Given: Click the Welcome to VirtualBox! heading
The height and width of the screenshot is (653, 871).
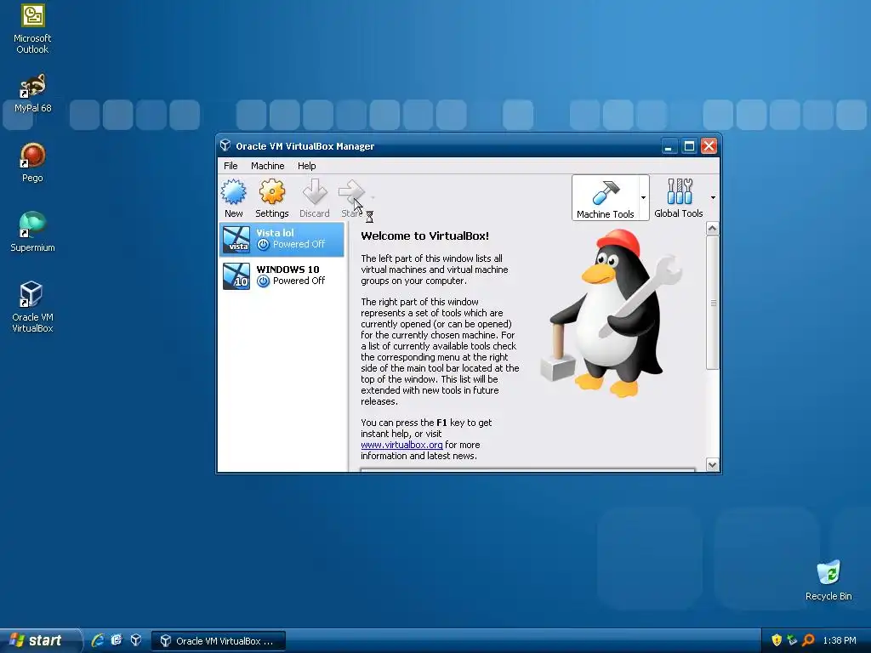Looking at the screenshot, I should tap(425, 236).
